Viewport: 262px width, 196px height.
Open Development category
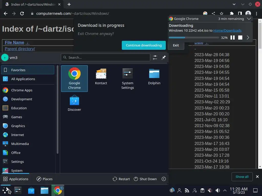tap(28, 99)
